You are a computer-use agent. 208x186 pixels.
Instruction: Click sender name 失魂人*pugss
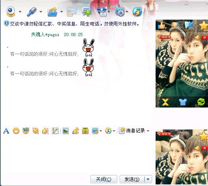click(45, 35)
